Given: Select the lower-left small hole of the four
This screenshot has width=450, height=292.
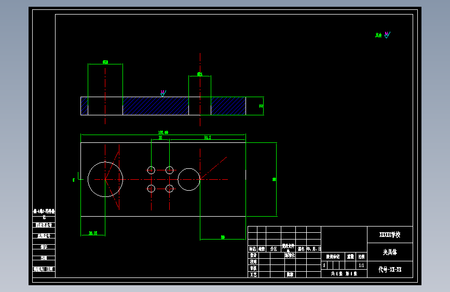Looking at the screenshot, I should pyautogui.click(x=151, y=189).
